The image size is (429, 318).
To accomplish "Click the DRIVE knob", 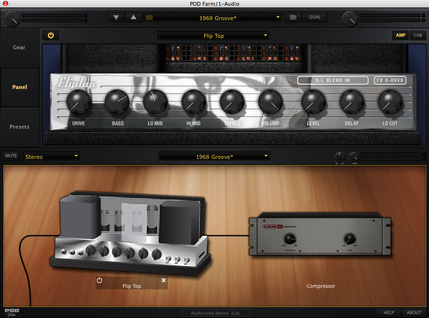I will point(79,102).
